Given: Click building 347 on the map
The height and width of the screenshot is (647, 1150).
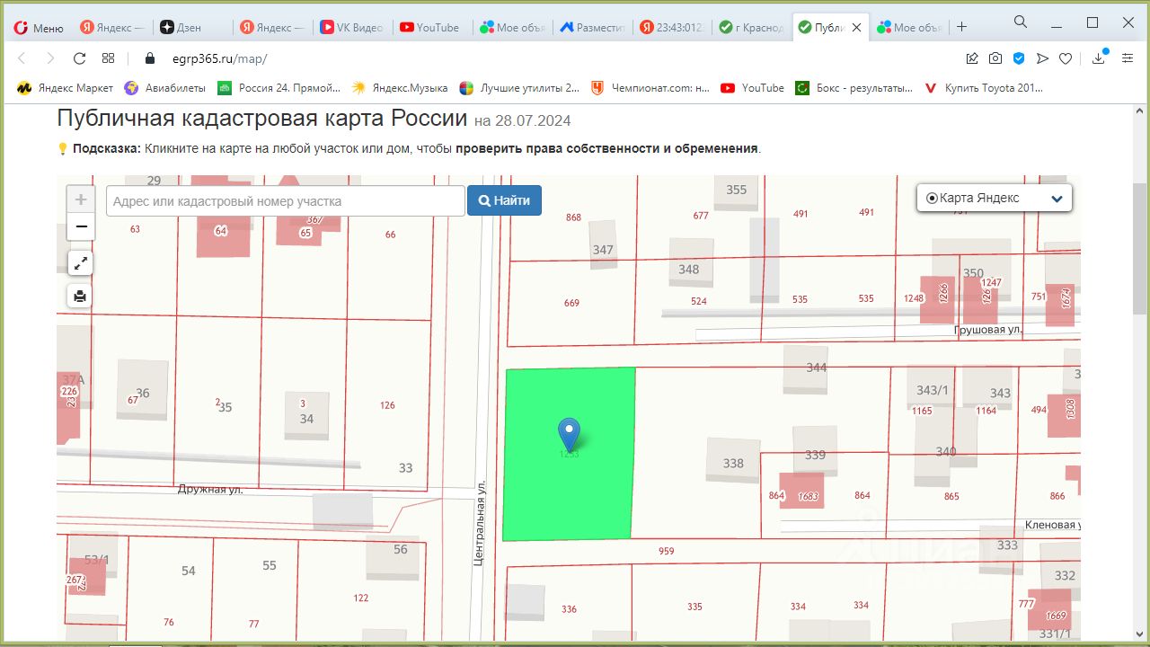Looking at the screenshot, I should tap(603, 244).
